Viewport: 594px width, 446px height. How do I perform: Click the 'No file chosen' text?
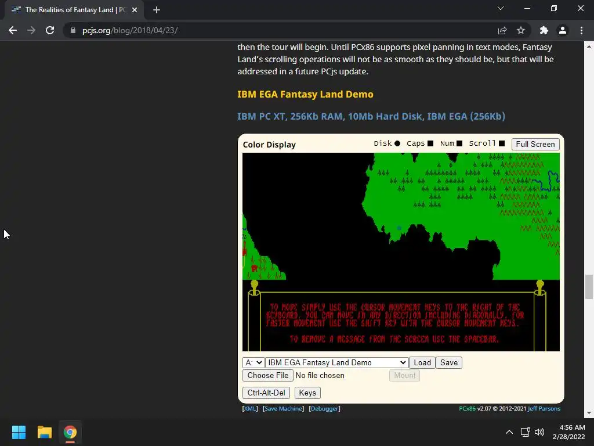click(320, 376)
